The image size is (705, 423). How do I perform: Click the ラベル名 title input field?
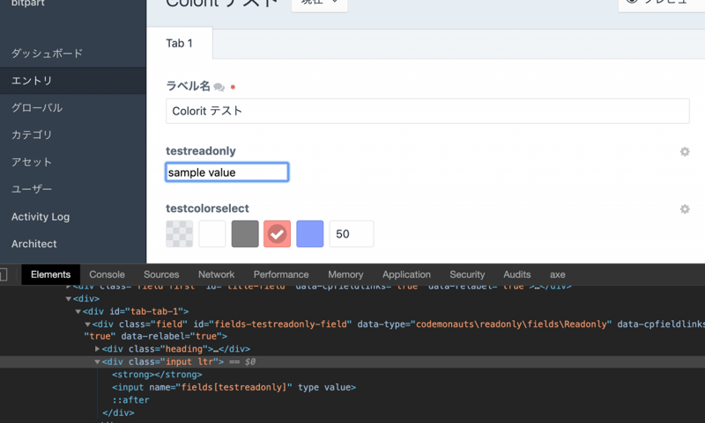[x=427, y=111]
